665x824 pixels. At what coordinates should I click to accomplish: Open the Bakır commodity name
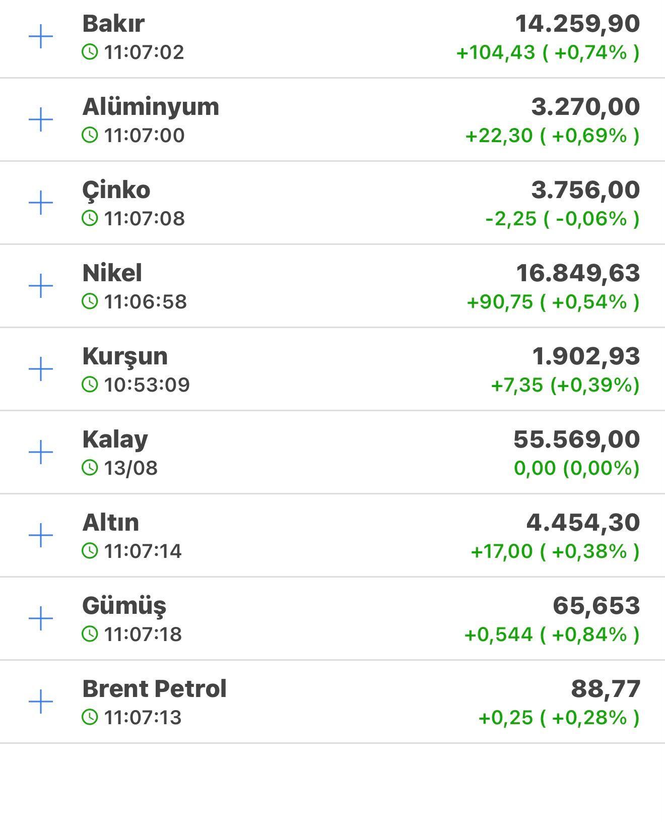(x=113, y=24)
